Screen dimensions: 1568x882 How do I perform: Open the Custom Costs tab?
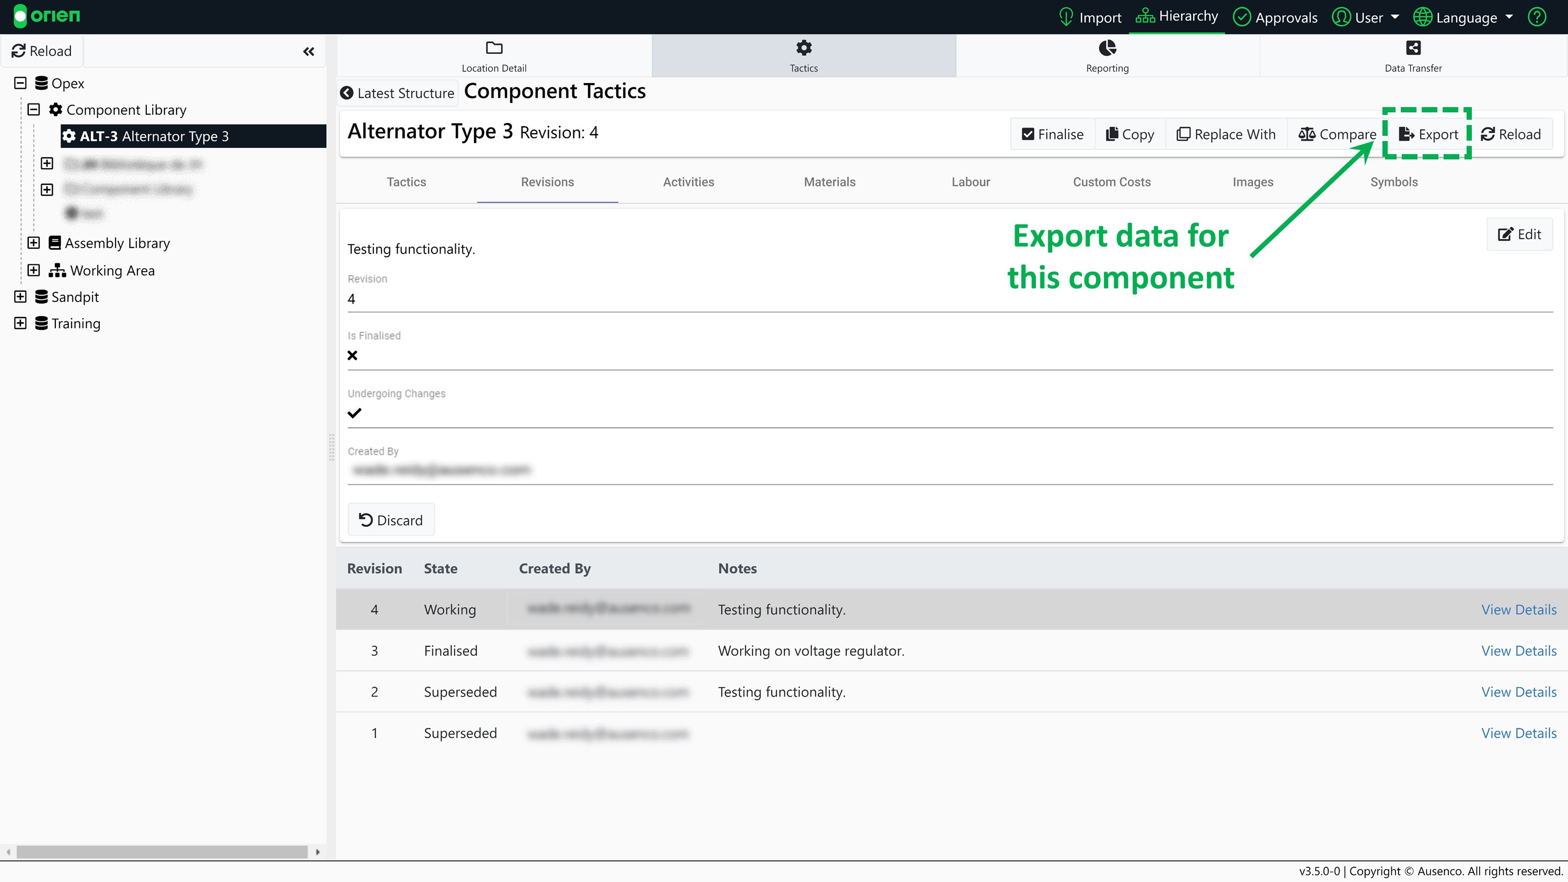(x=1112, y=182)
